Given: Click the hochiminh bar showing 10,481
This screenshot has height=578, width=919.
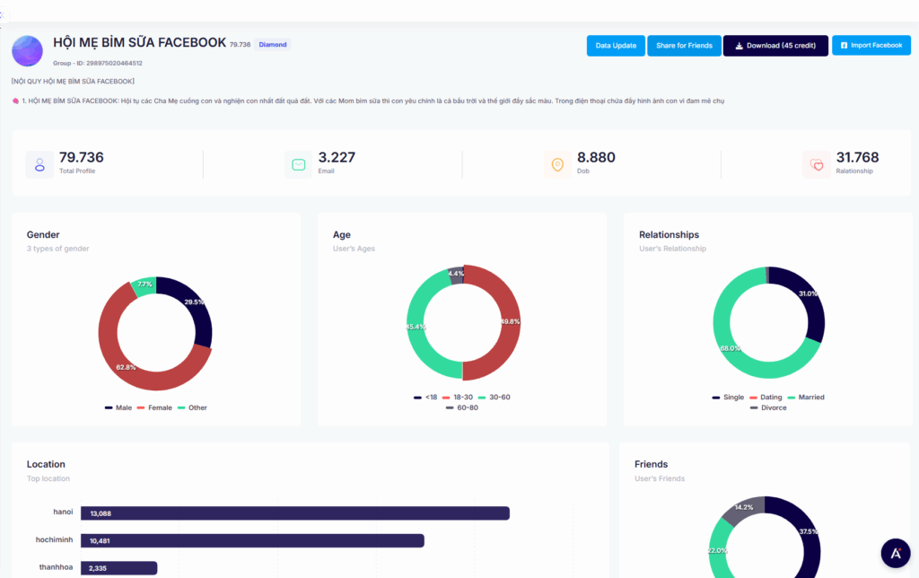Looking at the screenshot, I should (252, 540).
